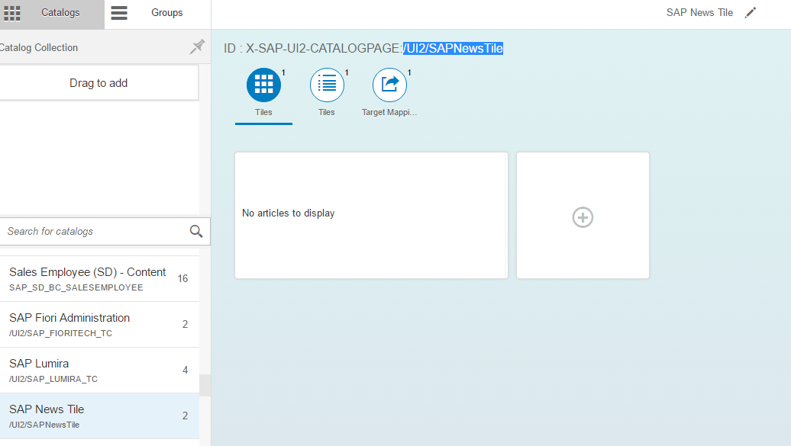
Task: Select the Tiles grid view icon
Action: tap(263, 85)
